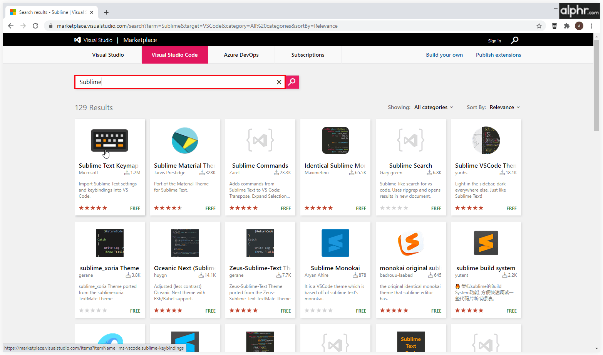Screen dimensions: 603x355
Task: Open the Chrome profile avatar
Action: tap(579, 26)
